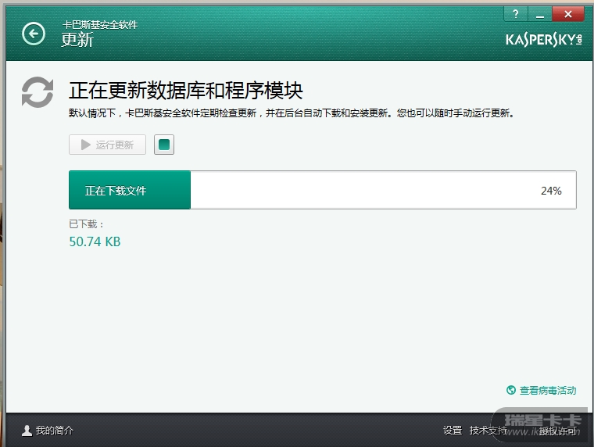The image size is (594, 447).
Task: Open 授权许可 licensing link
Action: [x=557, y=431]
